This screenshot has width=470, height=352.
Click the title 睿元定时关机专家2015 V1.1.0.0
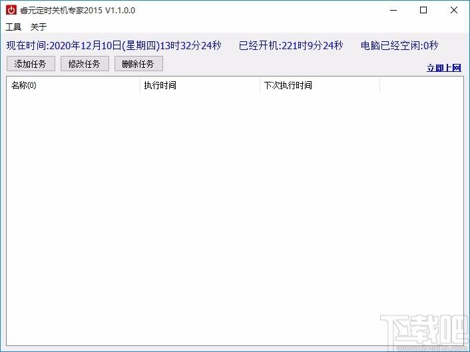tap(77, 11)
